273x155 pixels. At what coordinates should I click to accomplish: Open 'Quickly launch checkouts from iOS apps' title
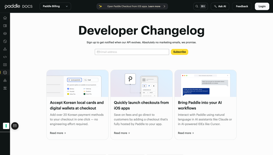point(141,105)
